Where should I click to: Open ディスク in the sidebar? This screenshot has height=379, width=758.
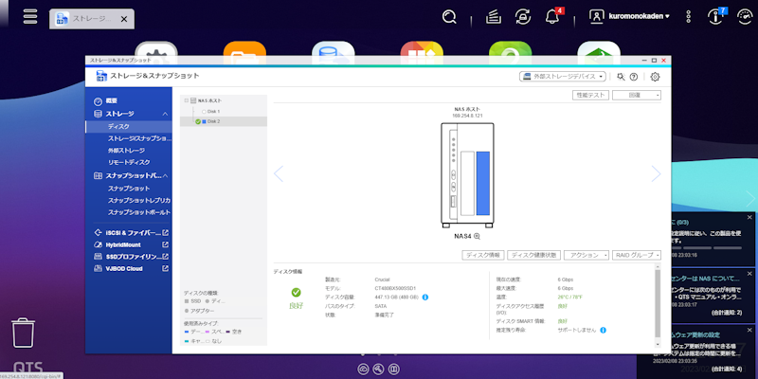[129, 127]
